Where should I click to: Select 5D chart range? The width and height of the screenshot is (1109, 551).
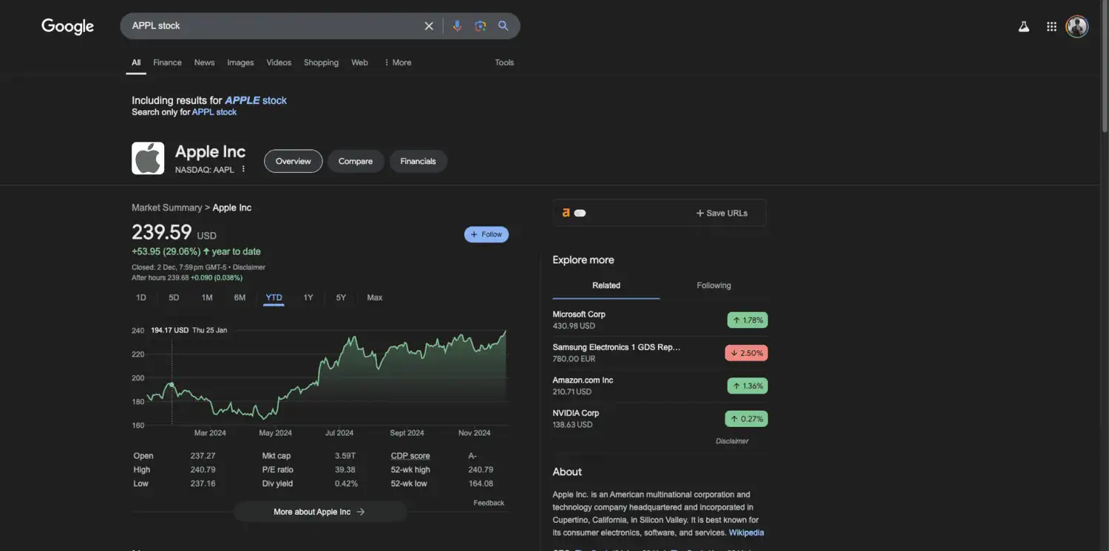(174, 298)
